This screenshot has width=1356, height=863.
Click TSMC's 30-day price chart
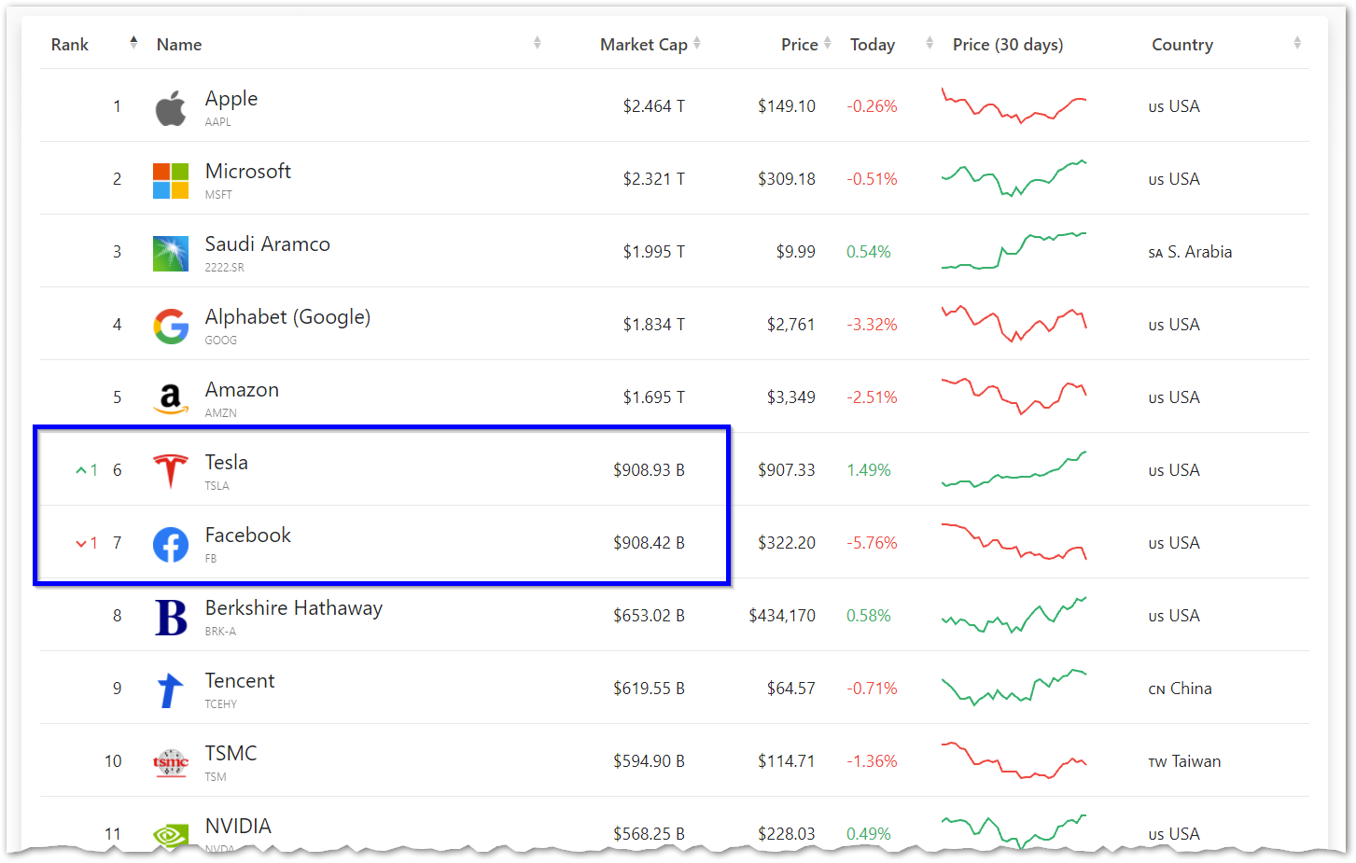[x=1014, y=760]
